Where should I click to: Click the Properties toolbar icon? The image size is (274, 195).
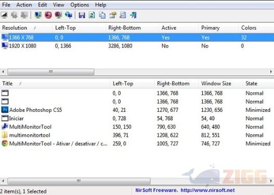tap(112, 15)
